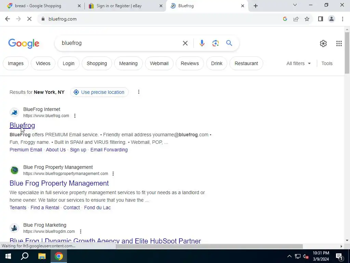The width and height of the screenshot is (350, 263).
Task: Select the Webmail filter chip
Action: tap(159, 63)
